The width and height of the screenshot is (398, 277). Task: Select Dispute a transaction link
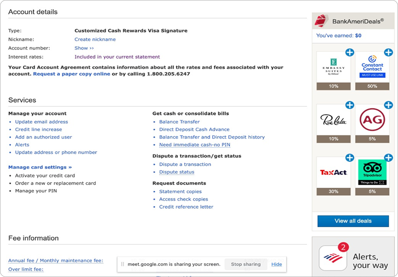click(185, 164)
